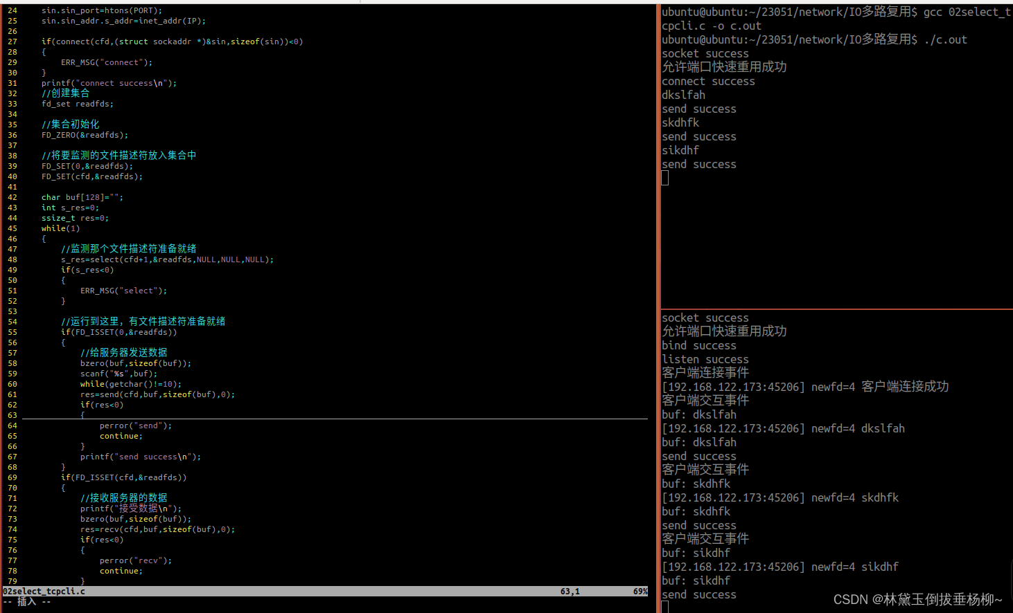1013x613 pixels.
Task: Click the 'while(getchar()!=10);' line
Action: [x=131, y=384]
